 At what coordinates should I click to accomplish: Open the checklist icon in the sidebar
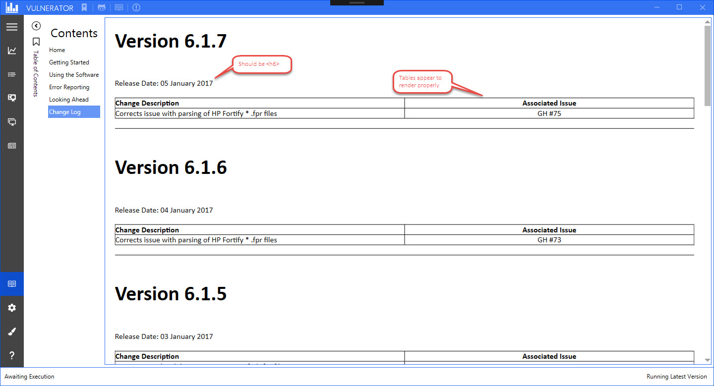tap(12, 74)
